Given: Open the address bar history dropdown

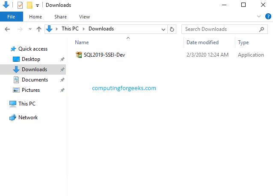Looking at the screenshot, I should (x=163, y=29).
